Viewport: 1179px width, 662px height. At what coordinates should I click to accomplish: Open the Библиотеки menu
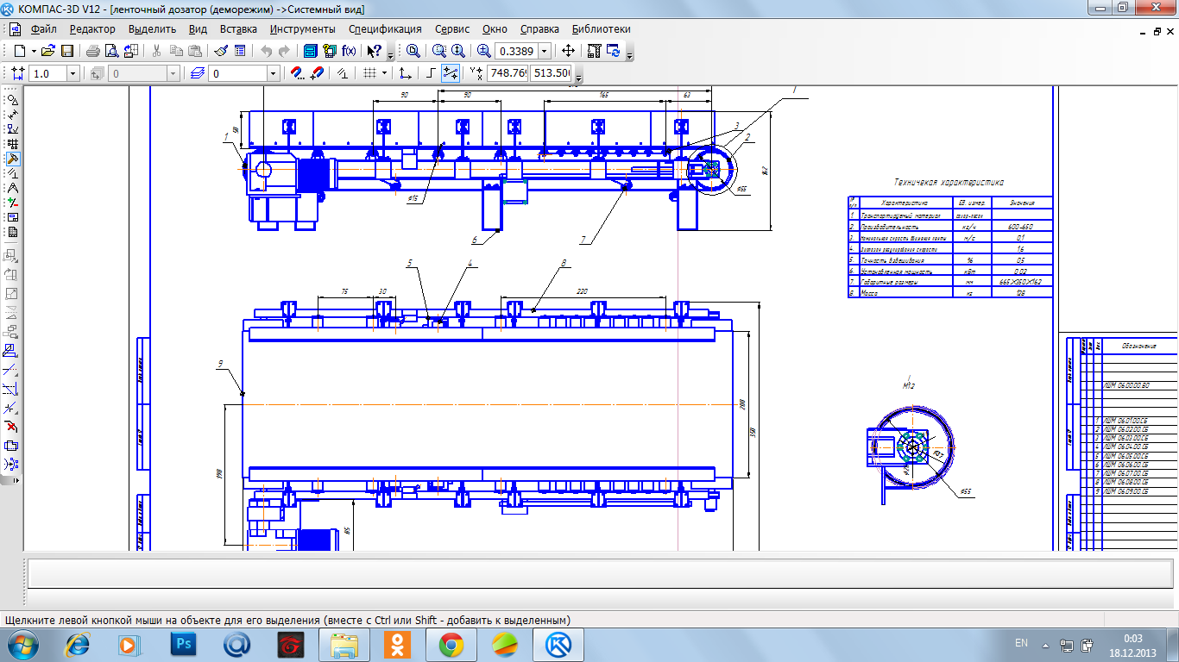pos(601,28)
